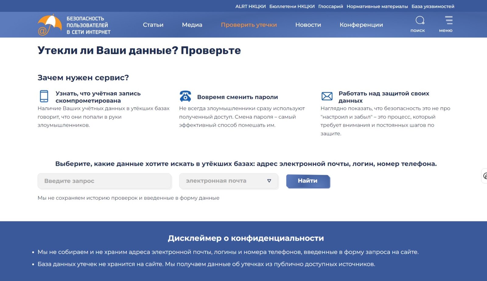Open the Статьи menu item
The width and height of the screenshot is (487, 281).
click(153, 25)
